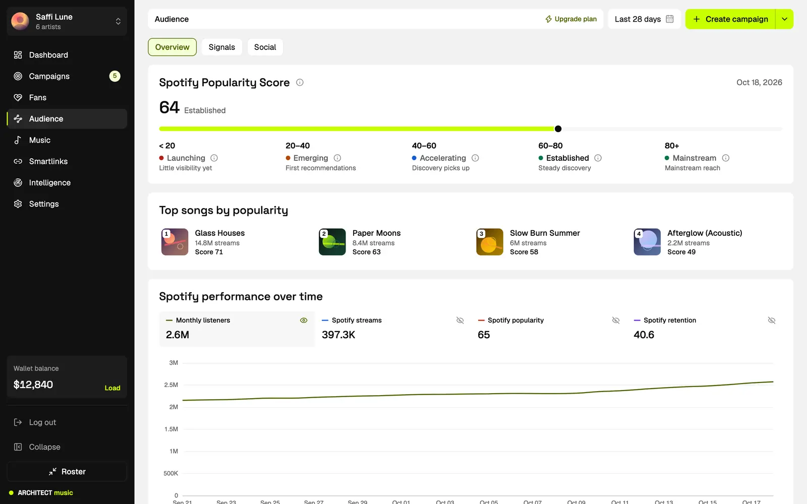Hide Monthly listeners series with eye icon
The width and height of the screenshot is (807, 504).
(304, 320)
